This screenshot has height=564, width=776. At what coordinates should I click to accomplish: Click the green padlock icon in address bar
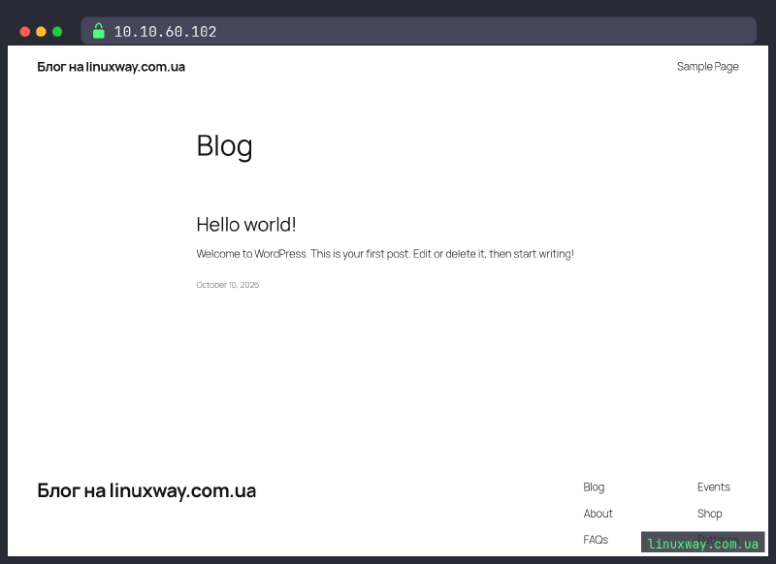(x=99, y=31)
